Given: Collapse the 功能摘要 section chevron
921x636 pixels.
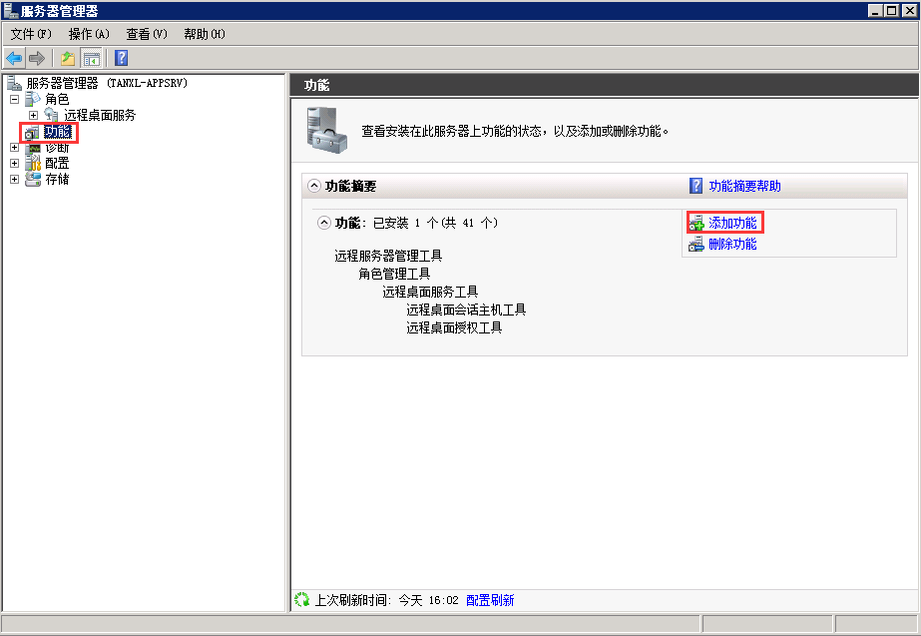Looking at the screenshot, I should tap(314, 186).
